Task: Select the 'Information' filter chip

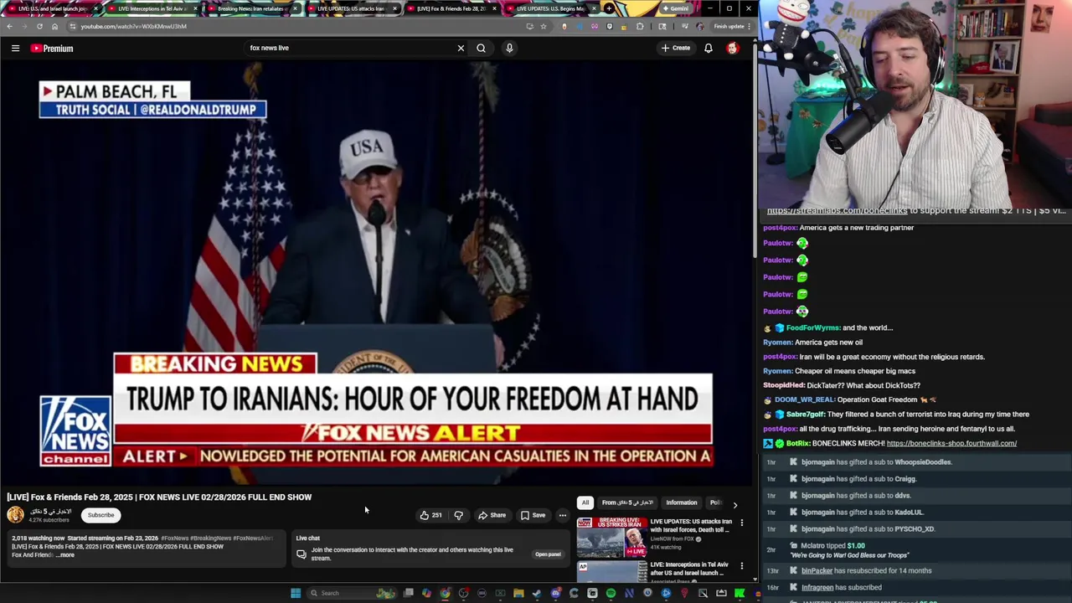Action: (682, 502)
